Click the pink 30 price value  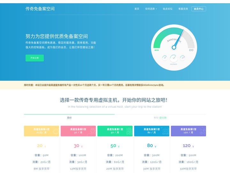[76, 146]
